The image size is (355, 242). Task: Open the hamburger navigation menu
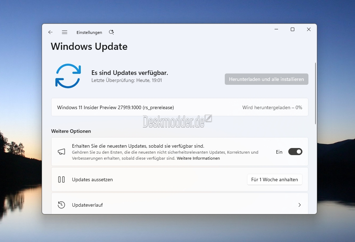click(x=65, y=32)
